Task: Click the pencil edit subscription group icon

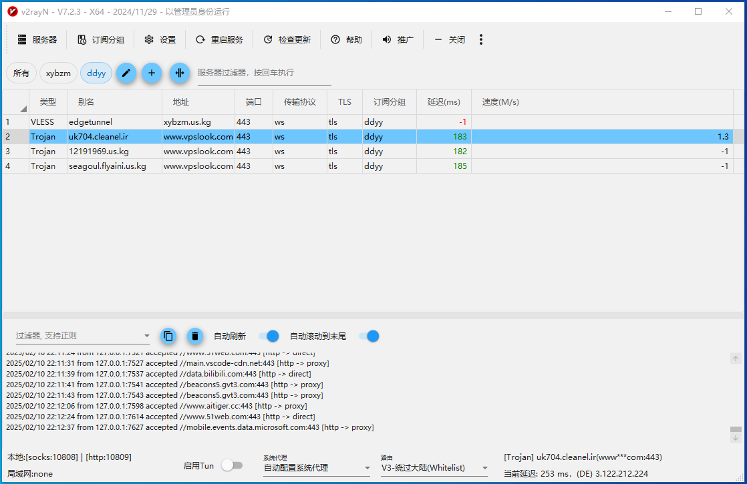Action: click(126, 73)
